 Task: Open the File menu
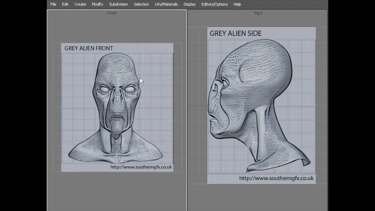[x=53, y=4]
